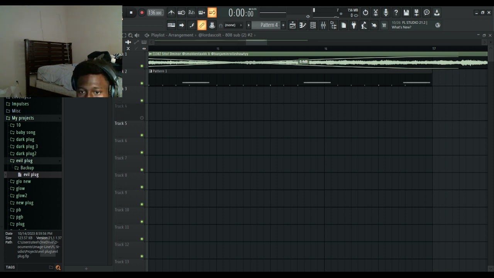
Task: Mute Track 12 using its green dot
Action: click(x=142, y=256)
